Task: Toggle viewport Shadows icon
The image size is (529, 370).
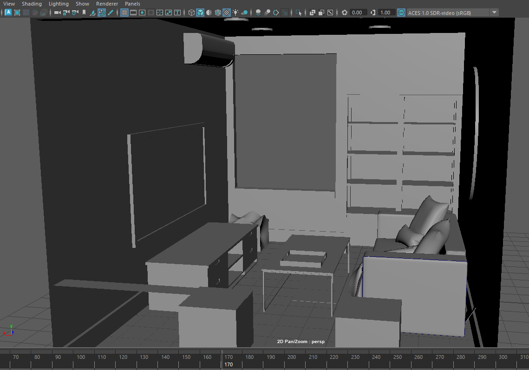Action: click(245, 13)
